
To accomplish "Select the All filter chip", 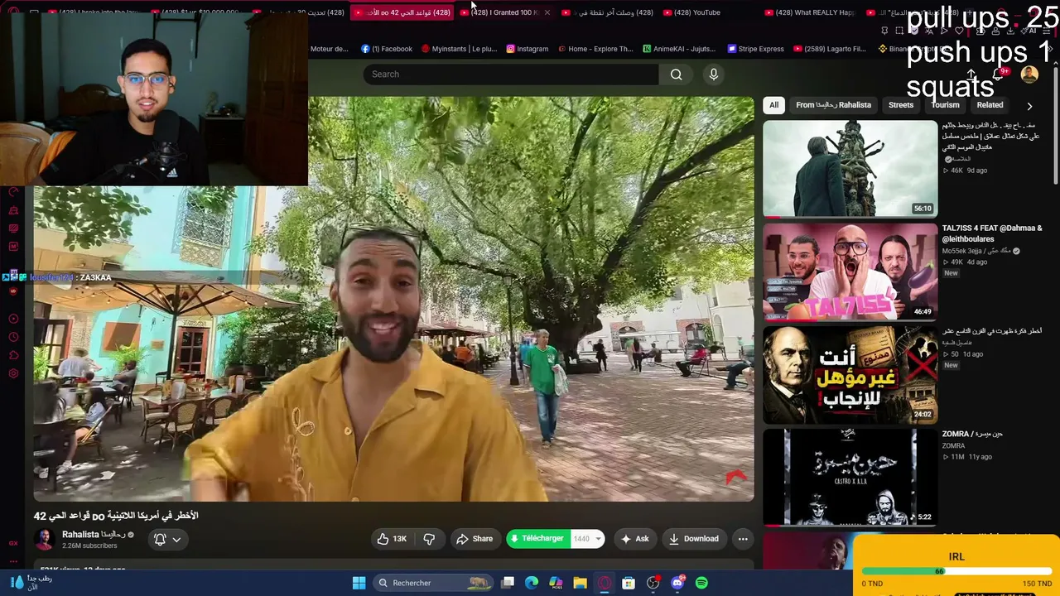I will pos(773,105).
